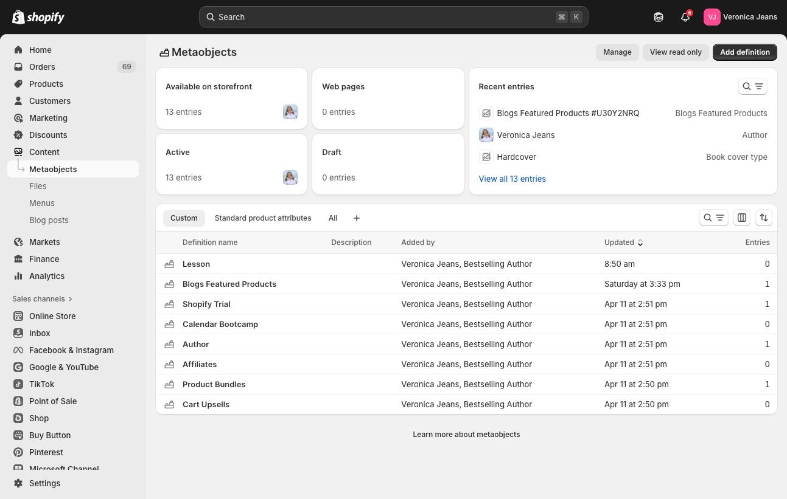Screen dimensions: 787x499
Task: Open the table search and filter button
Action: 713,218
